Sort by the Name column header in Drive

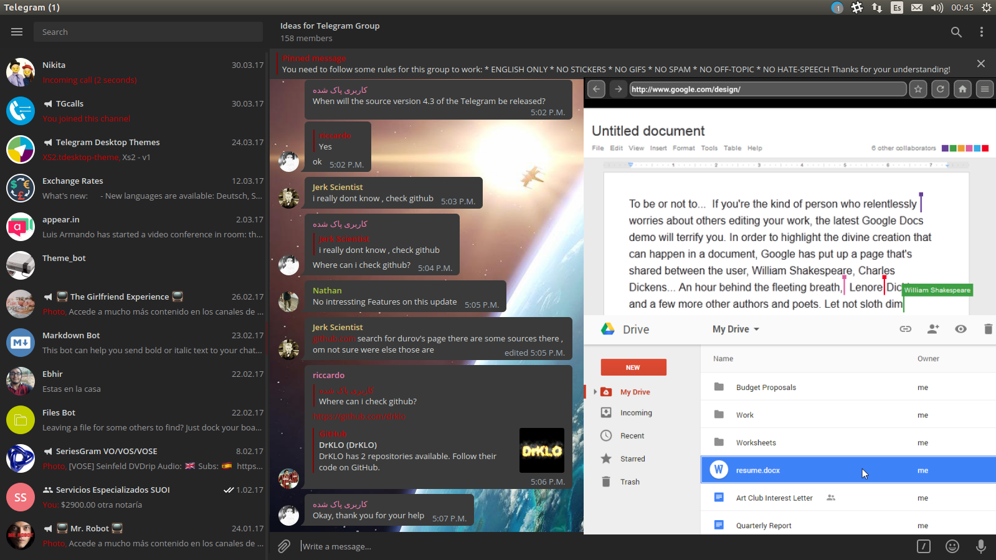[x=723, y=359]
